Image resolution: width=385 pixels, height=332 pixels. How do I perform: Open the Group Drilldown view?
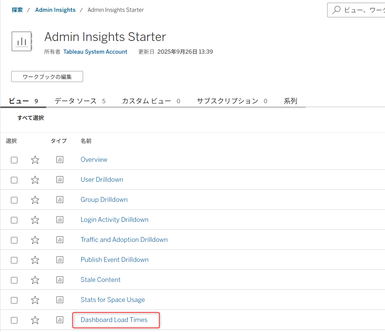coord(104,200)
